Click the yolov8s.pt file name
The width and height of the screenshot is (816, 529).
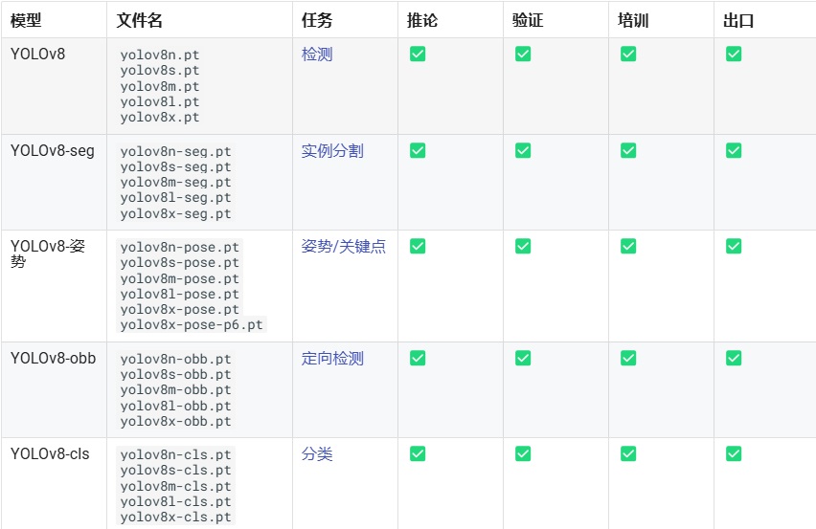160,70
